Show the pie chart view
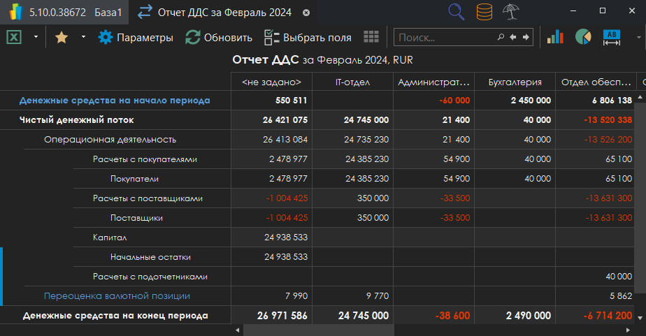Viewport: 646px width, 336px height. coord(583,38)
